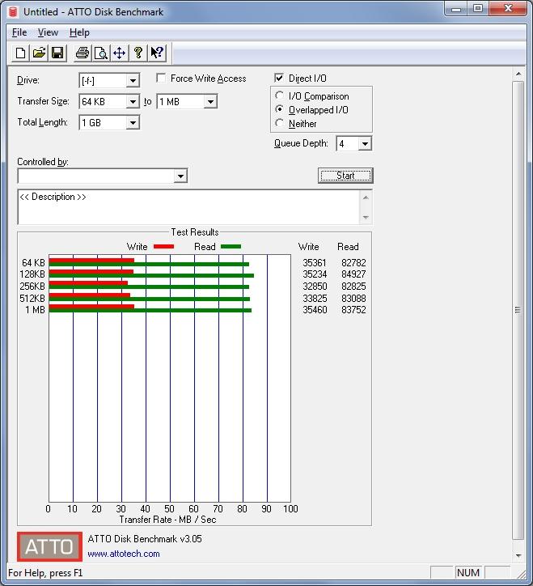Click the main window scrollbar up arrow
The height and width of the screenshot is (586, 533).
coord(518,74)
